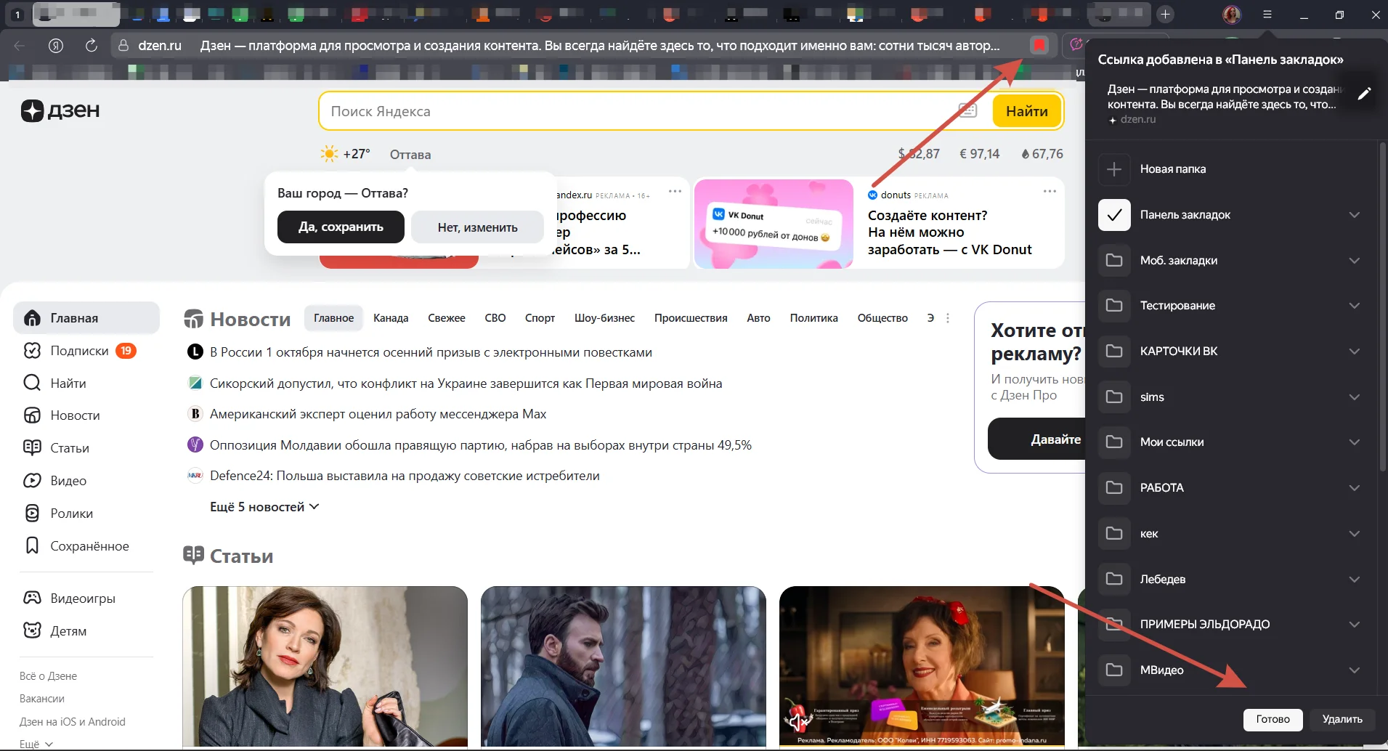Switch to the Канада news tab

(x=391, y=318)
